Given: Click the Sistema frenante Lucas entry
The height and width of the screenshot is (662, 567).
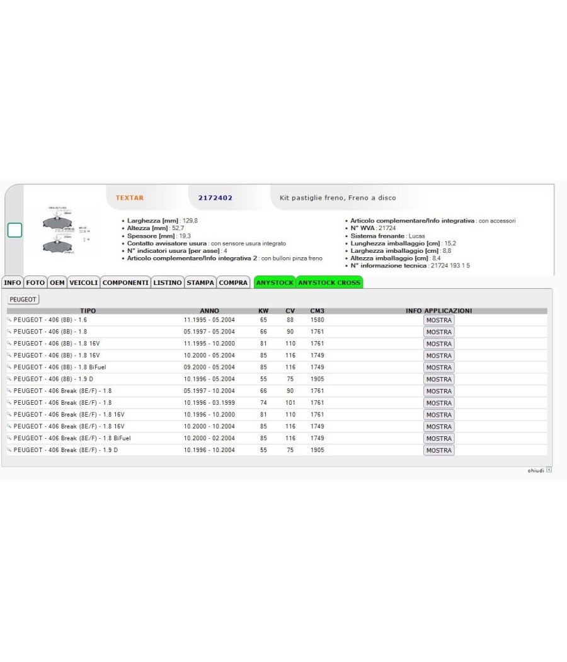Looking at the screenshot, I should [387, 236].
